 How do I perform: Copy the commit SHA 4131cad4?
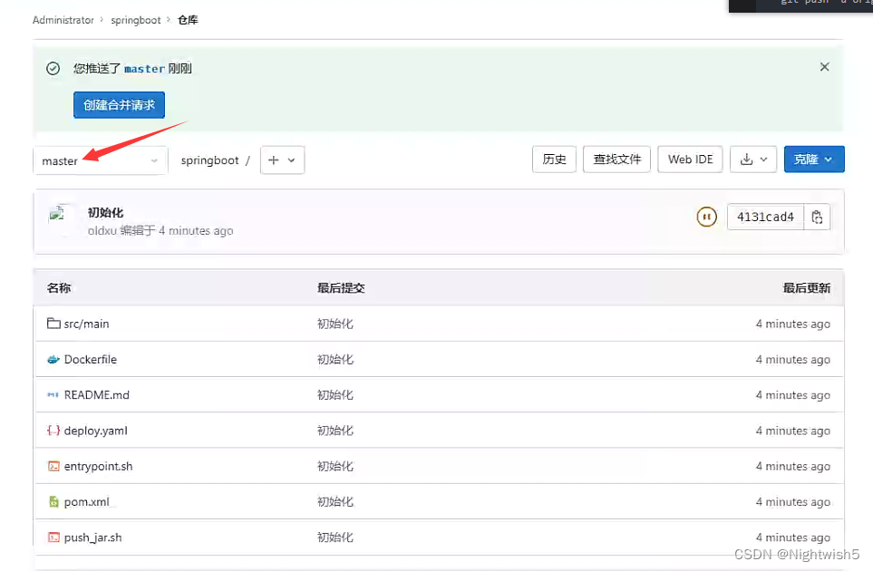815,217
